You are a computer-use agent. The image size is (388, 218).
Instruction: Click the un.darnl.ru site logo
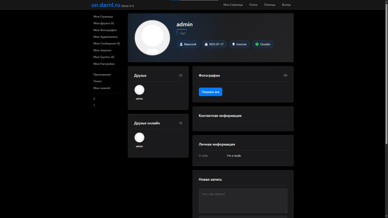106,5
